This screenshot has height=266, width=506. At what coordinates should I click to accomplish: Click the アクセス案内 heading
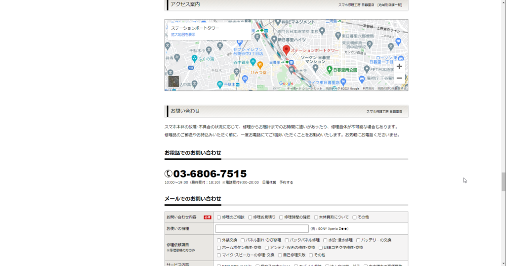click(185, 4)
